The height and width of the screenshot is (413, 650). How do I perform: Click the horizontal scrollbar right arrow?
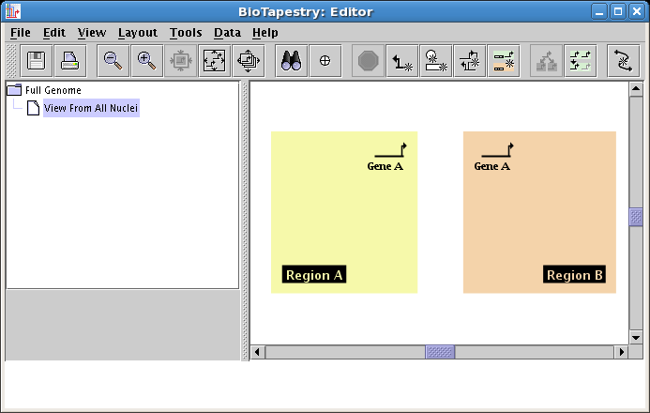pos(621,352)
